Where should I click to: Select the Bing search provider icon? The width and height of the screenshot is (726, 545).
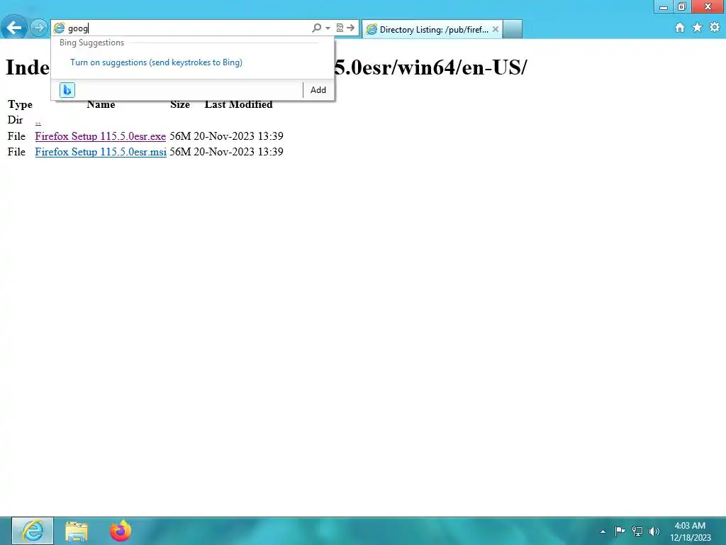67,89
